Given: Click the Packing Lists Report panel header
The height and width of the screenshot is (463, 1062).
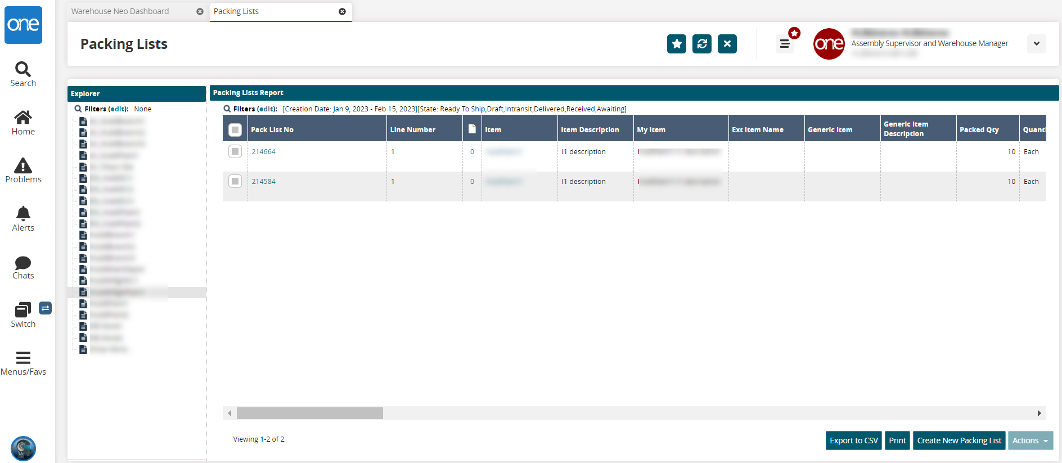Looking at the screenshot, I should [634, 93].
